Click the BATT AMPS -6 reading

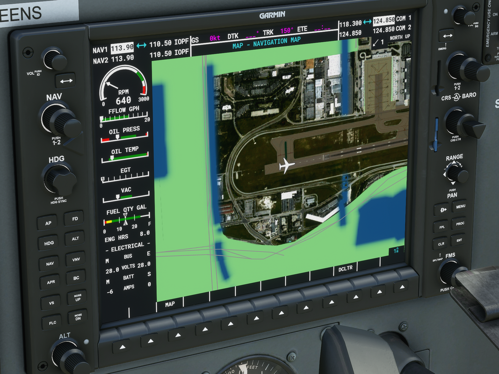[110, 292]
